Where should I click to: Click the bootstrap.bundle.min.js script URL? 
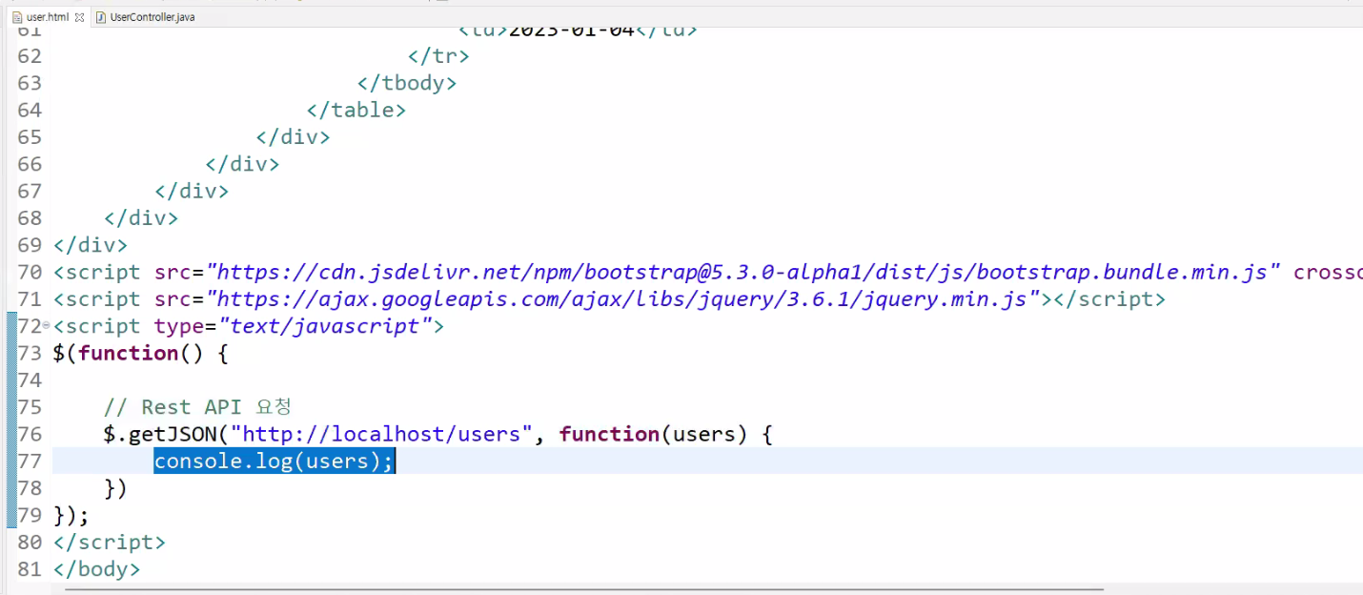743,273
